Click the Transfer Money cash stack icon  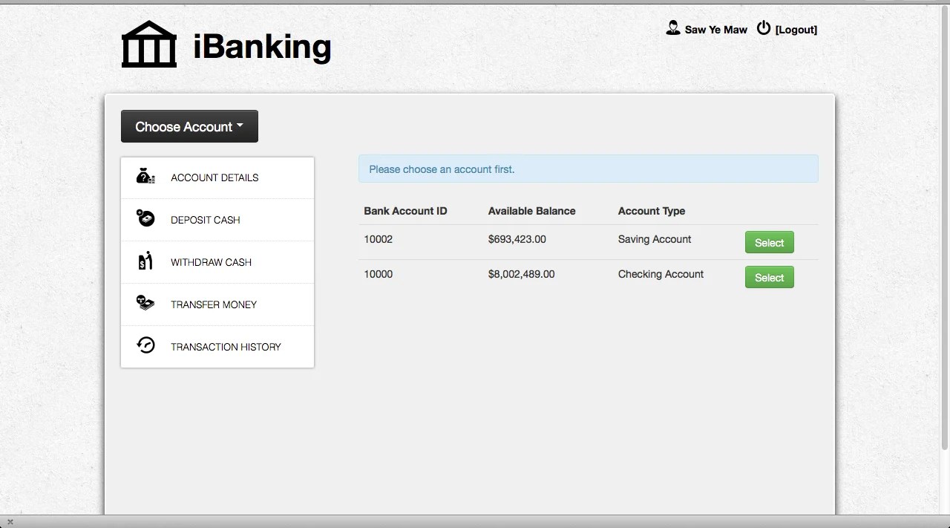[x=145, y=303]
